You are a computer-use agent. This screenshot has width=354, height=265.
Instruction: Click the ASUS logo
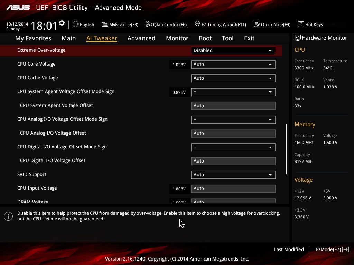18,8
